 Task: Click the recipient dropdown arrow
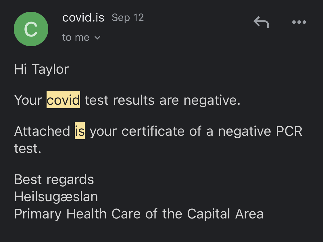coord(97,38)
